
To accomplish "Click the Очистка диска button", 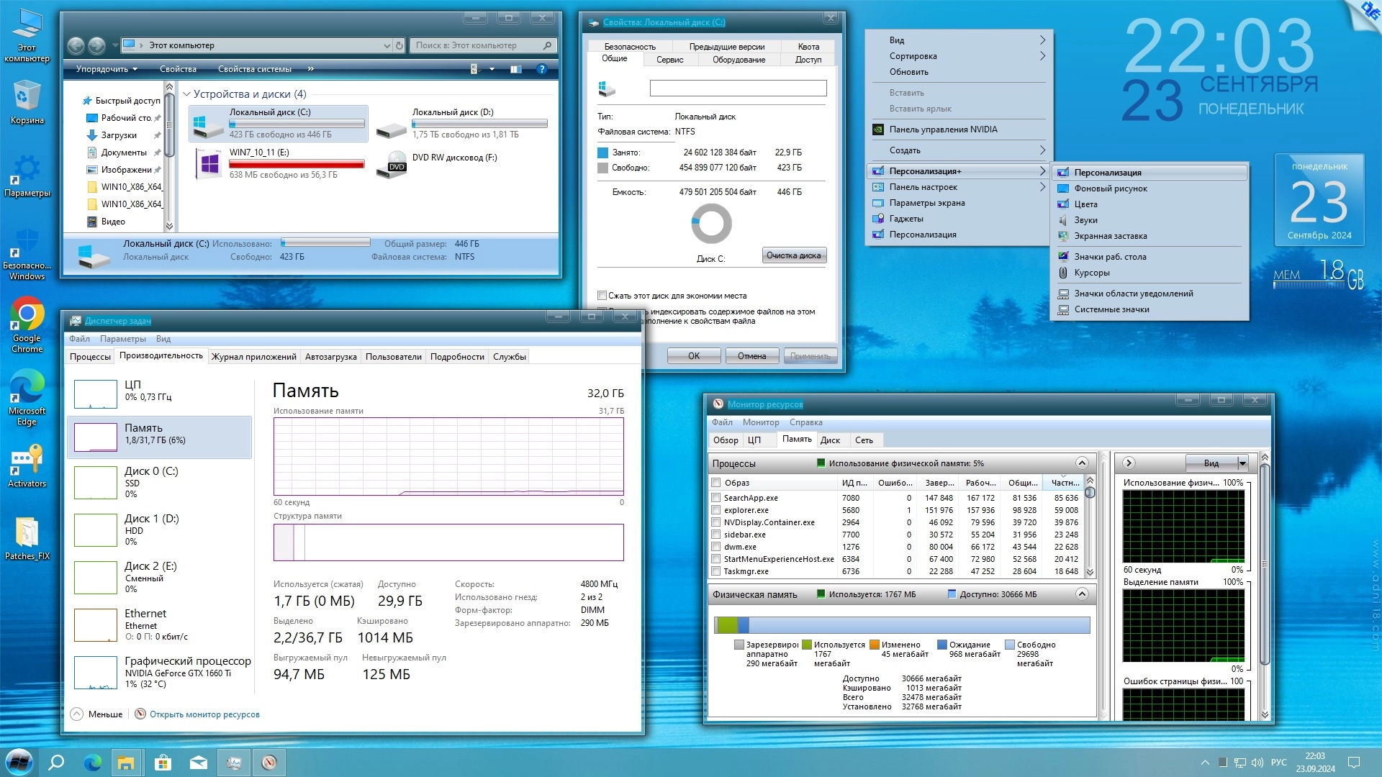I will coord(793,255).
